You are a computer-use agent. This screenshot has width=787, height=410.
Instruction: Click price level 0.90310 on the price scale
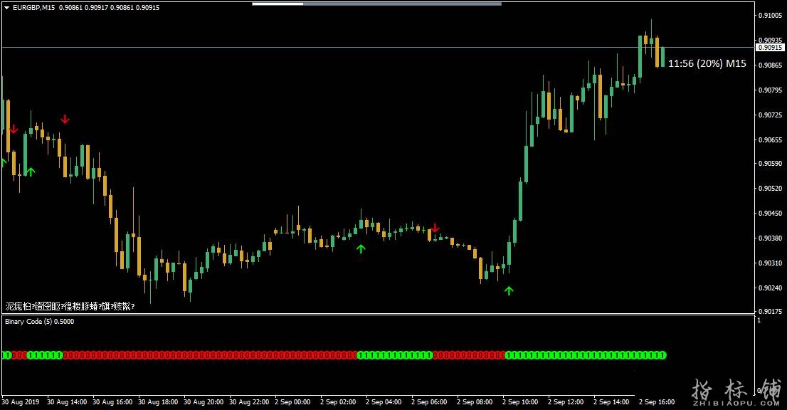point(771,263)
